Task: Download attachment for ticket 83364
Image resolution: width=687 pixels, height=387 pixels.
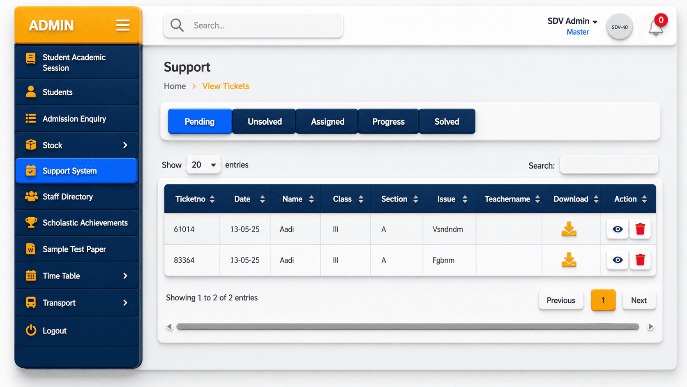Action: pos(569,260)
